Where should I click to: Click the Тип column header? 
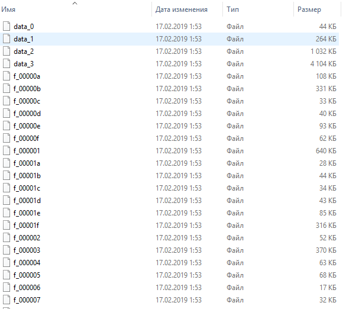pos(232,10)
